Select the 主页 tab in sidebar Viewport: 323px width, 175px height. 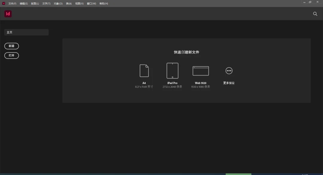[x=26, y=32]
